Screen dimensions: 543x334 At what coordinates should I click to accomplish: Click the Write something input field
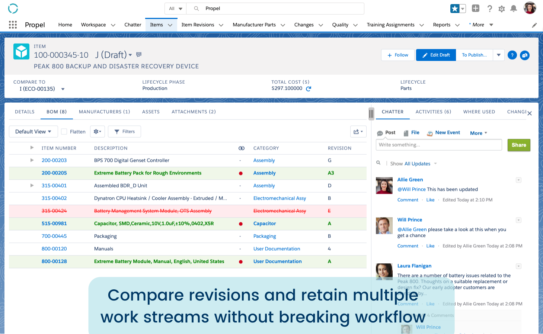(x=439, y=145)
